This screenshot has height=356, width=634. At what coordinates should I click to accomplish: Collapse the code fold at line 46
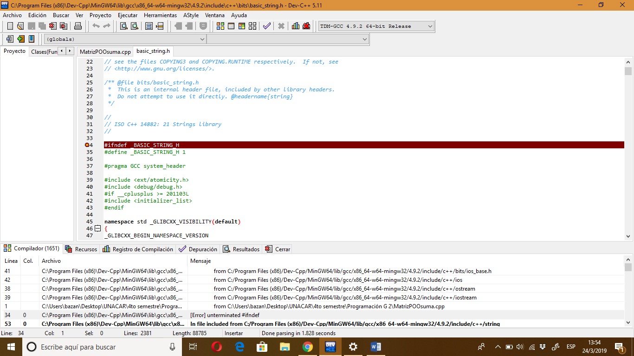[97, 229]
